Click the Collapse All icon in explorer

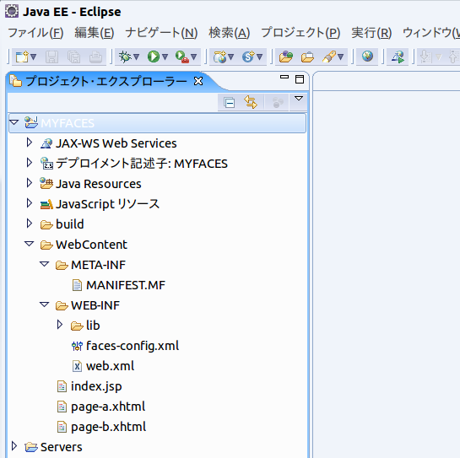point(229,103)
